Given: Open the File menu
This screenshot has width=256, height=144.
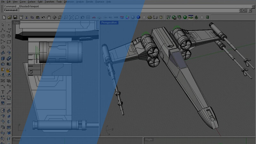Looking at the screenshot, I should pos(3,2).
